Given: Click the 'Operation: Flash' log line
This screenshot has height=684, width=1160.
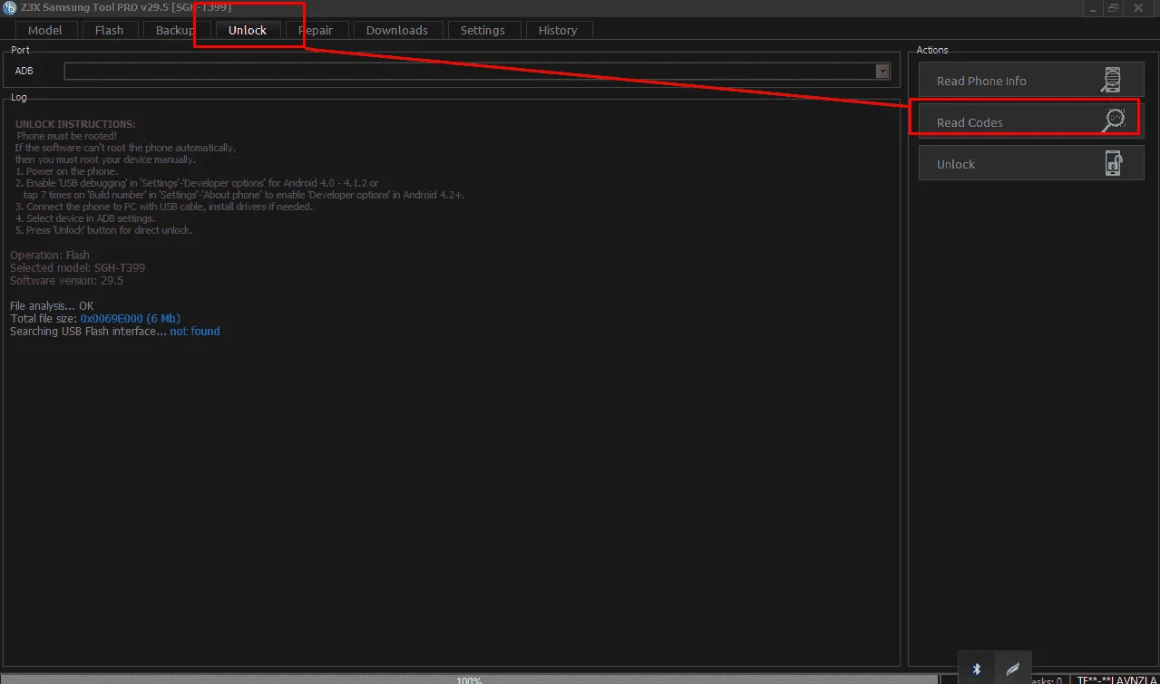Looking at the screenshot, I should 50,255.
